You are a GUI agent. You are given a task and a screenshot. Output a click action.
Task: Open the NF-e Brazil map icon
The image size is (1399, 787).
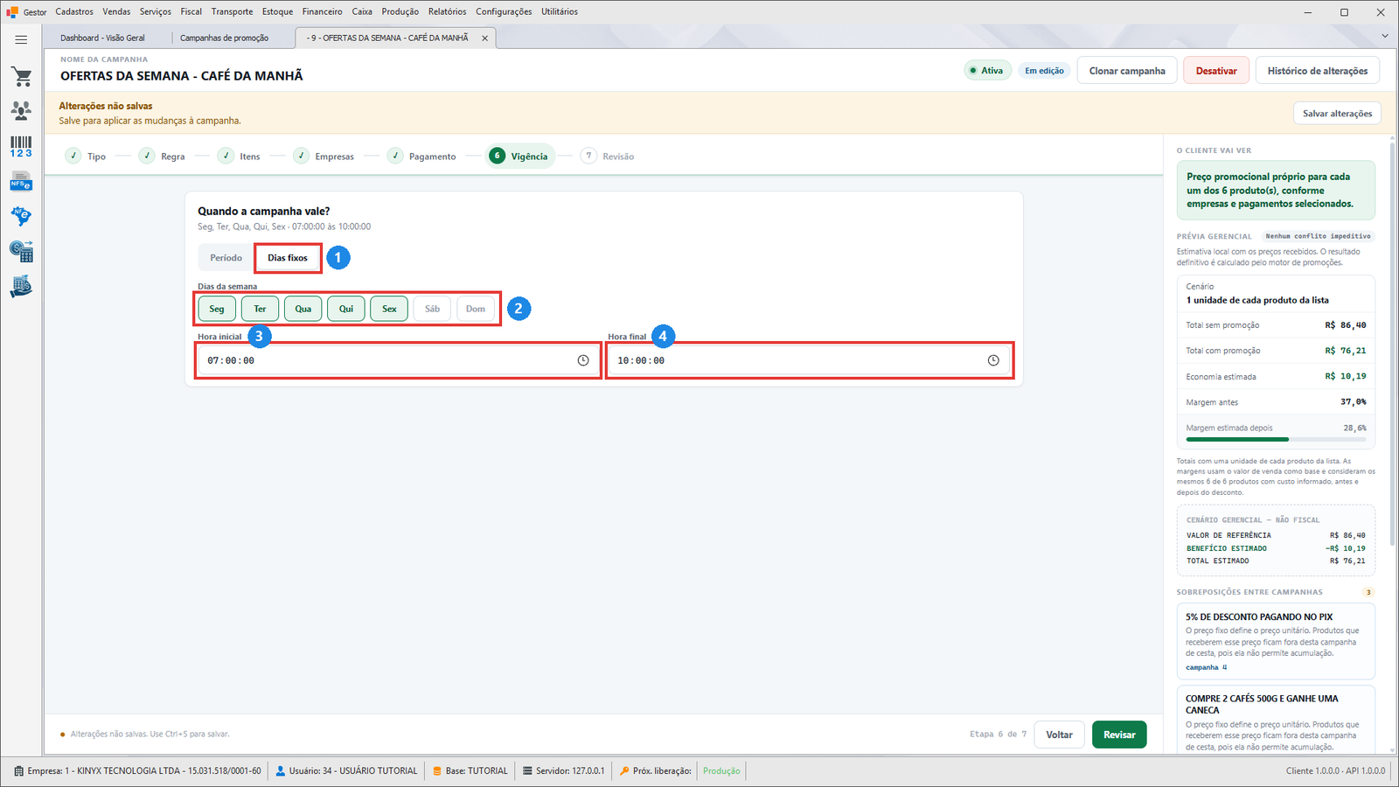(x=21, y=216)
